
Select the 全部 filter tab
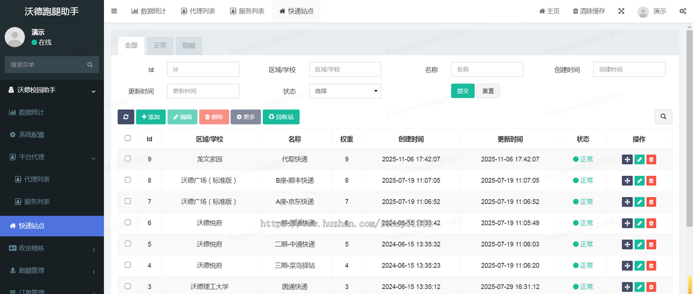pos(131,46)
